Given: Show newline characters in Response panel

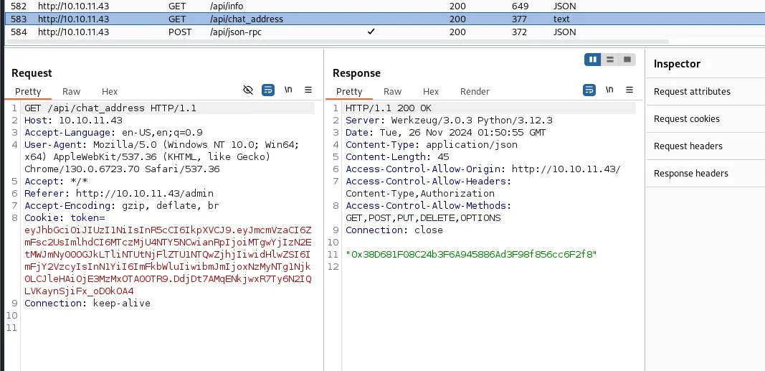Looking at the screenshot, I should [609, 90].
